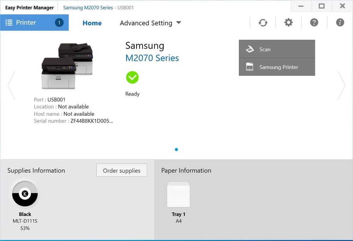Click the A4 paper size label
Image resolution: width=353 pixels, height=241 pixels.
pyautogui.click(x=179, y=221)
